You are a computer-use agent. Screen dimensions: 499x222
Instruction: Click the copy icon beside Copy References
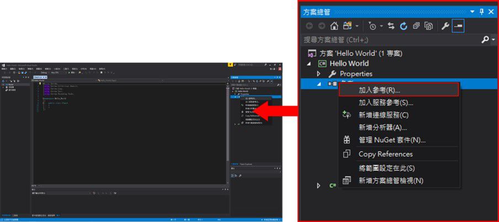tap(347, 154)
